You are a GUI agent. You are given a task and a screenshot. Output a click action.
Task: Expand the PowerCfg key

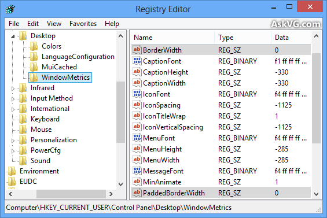[13, 151]
